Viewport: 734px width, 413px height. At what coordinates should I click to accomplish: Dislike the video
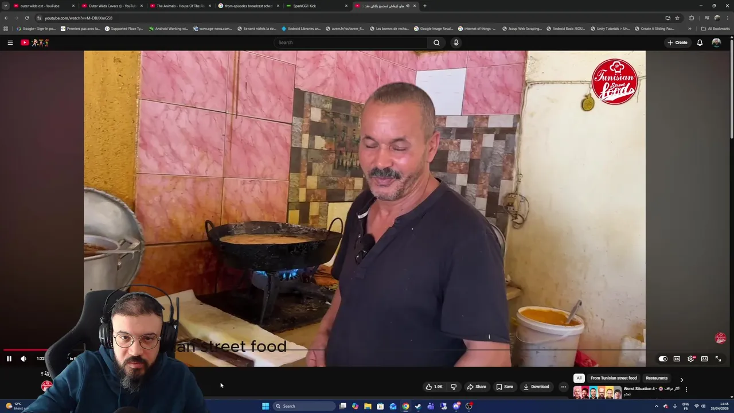pyautogui.click(x=454, y=387)
